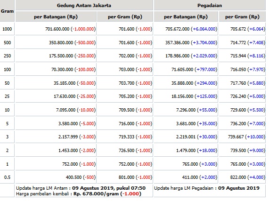Click the Gram column header

click(7, 11)
